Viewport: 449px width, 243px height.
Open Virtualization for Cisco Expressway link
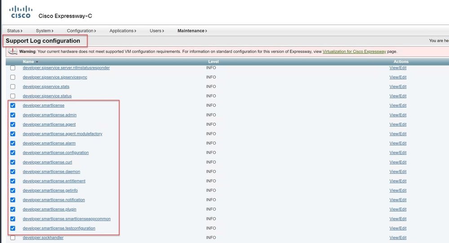pyautogui.click(x=354, y=52)
